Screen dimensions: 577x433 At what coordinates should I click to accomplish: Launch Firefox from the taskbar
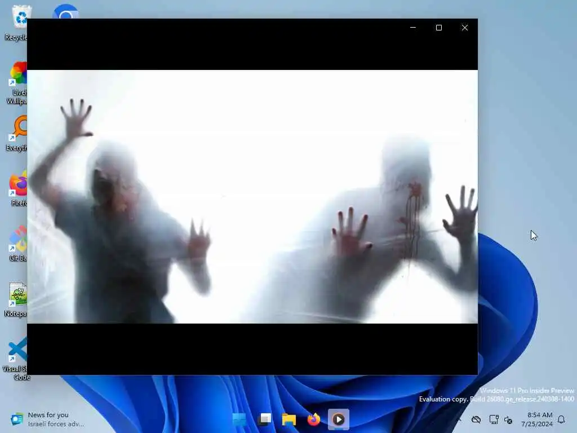314,419
